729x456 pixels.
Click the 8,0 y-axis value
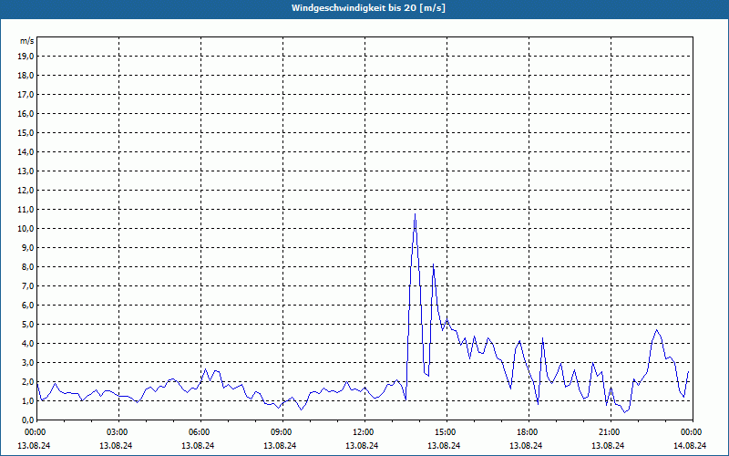point(27,266)
